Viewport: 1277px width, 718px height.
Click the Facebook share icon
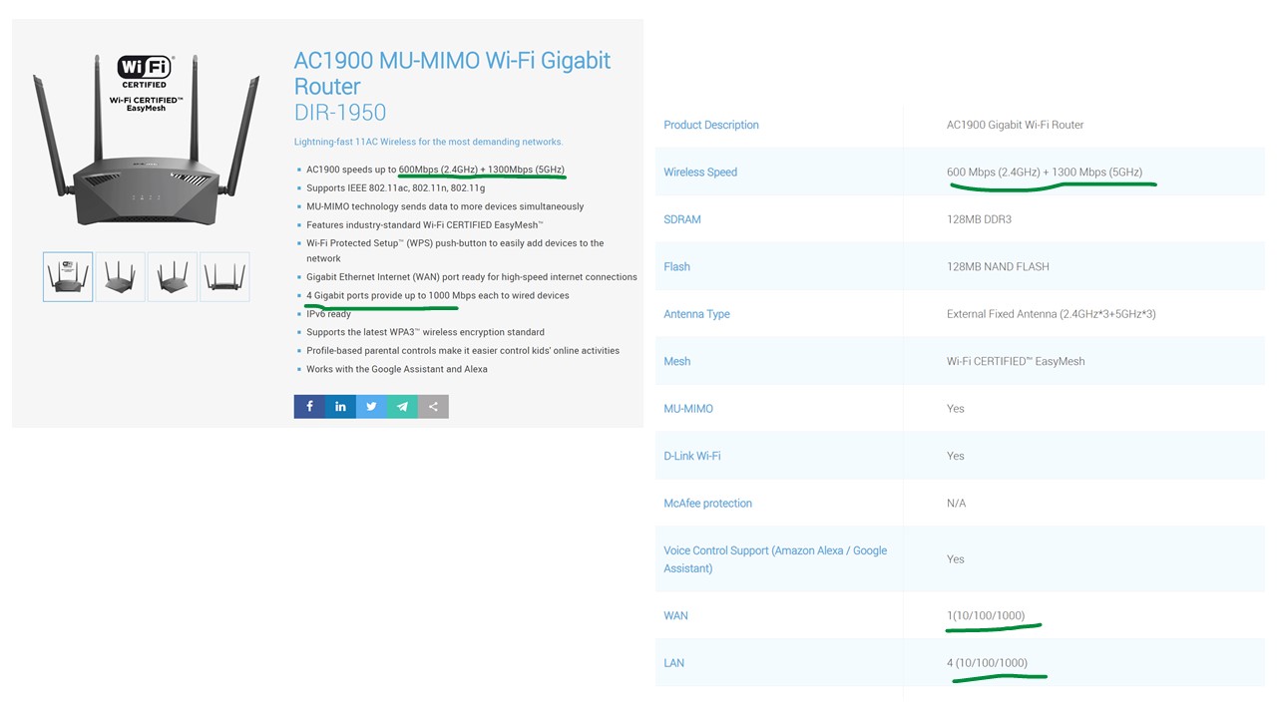pos(309,407)
